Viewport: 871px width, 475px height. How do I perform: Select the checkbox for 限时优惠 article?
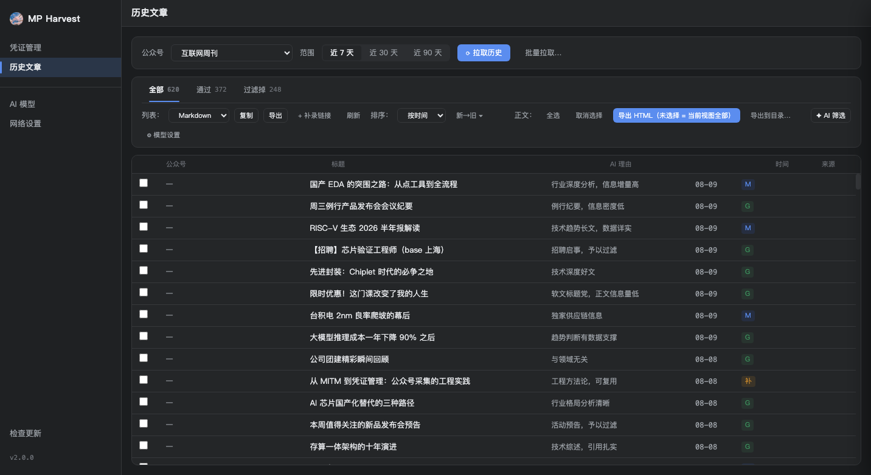tap(144, 292)
